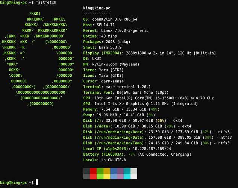Click the bright yellow color block
Screen dimensions: 238x188
tap(107, 176)
